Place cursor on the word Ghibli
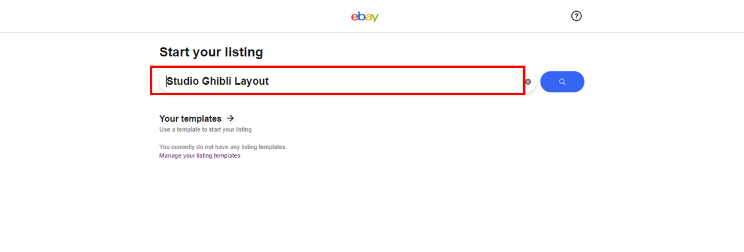Image resolution: width=744 pixels, height=252 pixels. pos(216,81)
